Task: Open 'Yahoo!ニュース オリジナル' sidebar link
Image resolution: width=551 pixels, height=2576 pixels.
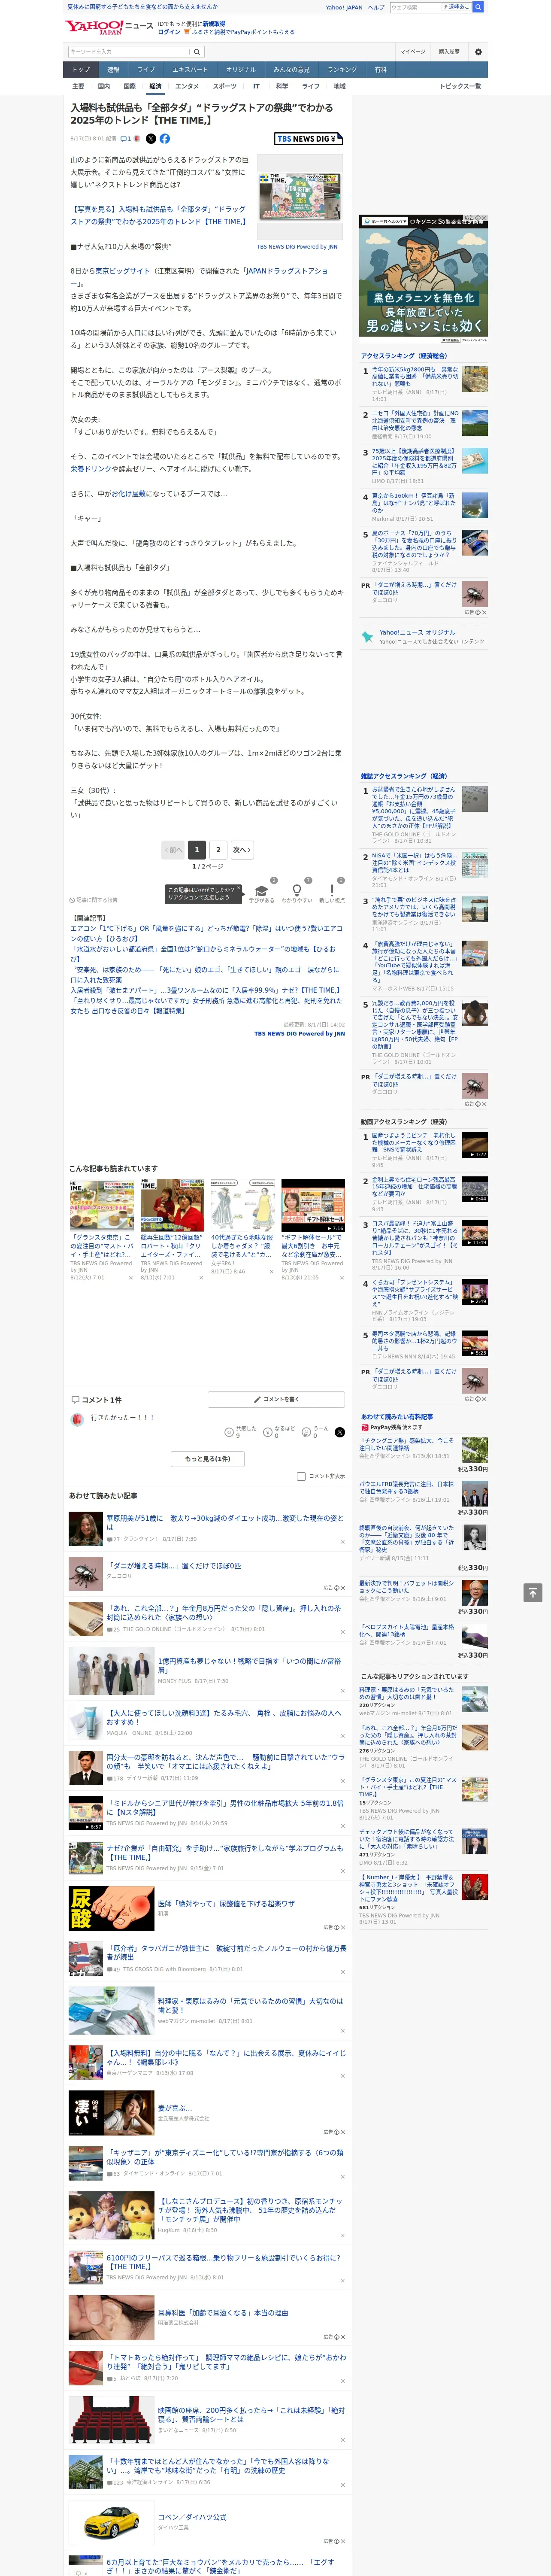Action: point(417,632)
